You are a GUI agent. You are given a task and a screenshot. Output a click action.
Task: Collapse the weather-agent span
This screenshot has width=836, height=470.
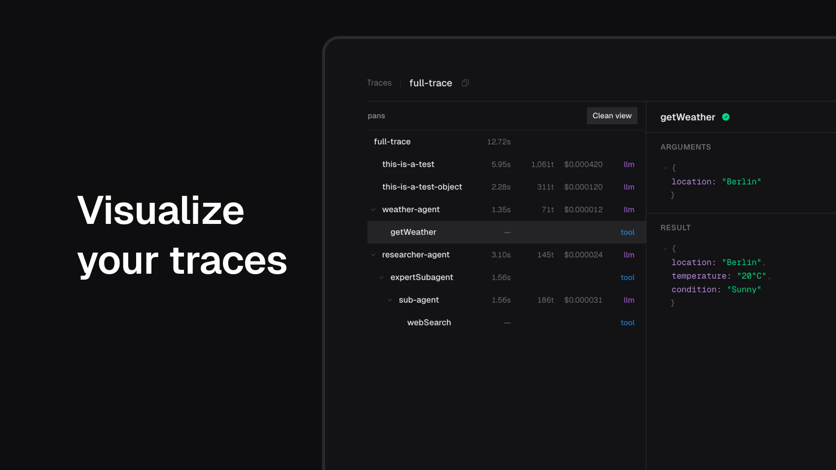coord(373,210)
